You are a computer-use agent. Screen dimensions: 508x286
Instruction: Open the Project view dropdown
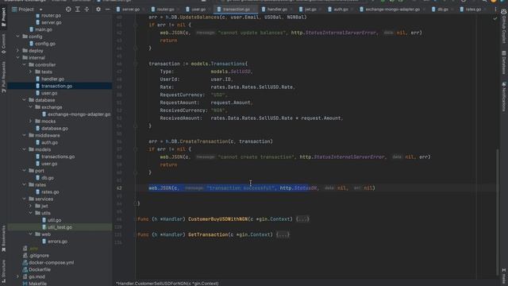(40, 10)
